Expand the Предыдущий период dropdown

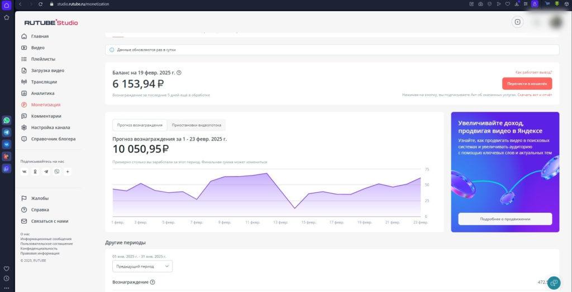click(142, 266)
